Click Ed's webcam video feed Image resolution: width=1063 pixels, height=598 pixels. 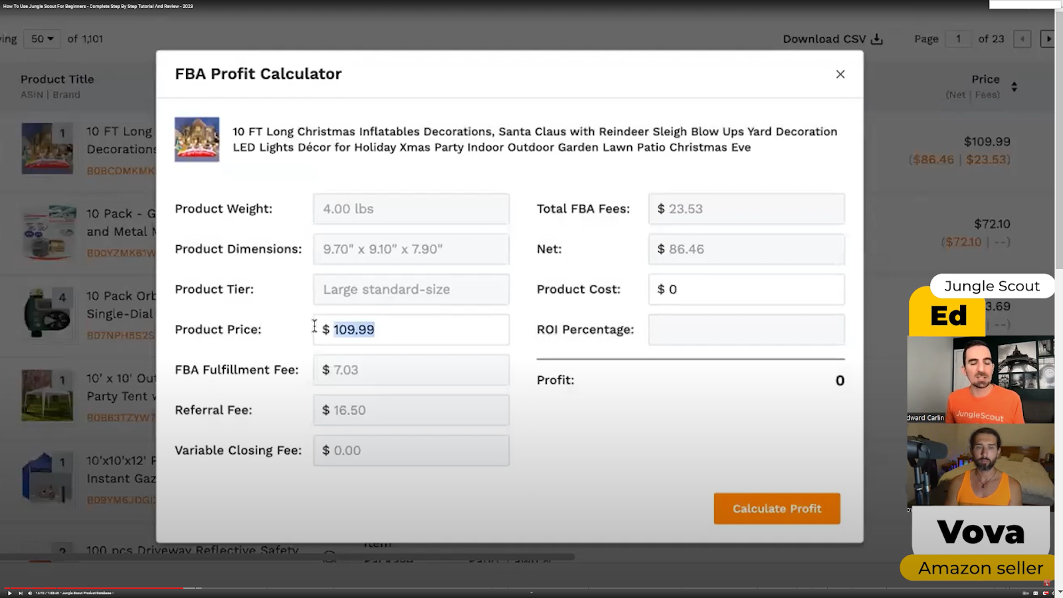click(x=981, y=379)
